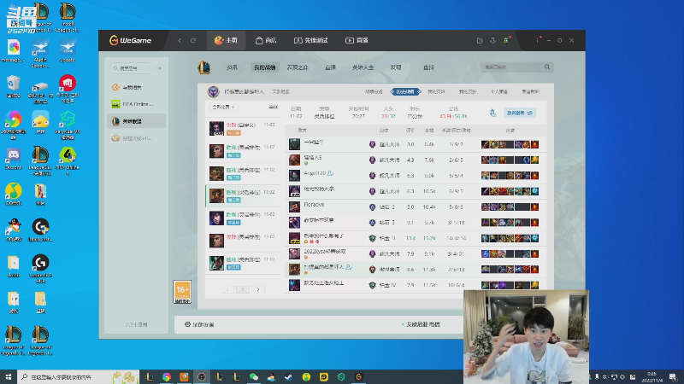Click the page number 1 box
The image size is (684, 384).
point(243,289)
